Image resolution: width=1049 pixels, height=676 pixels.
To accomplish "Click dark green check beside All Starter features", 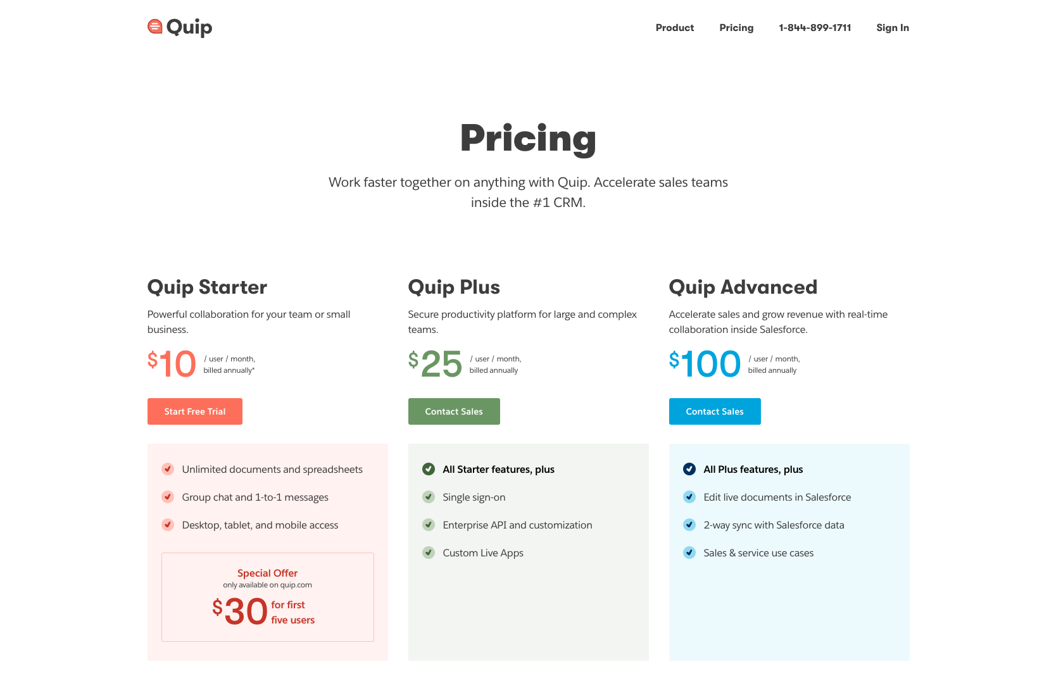I will pos(429,469).
